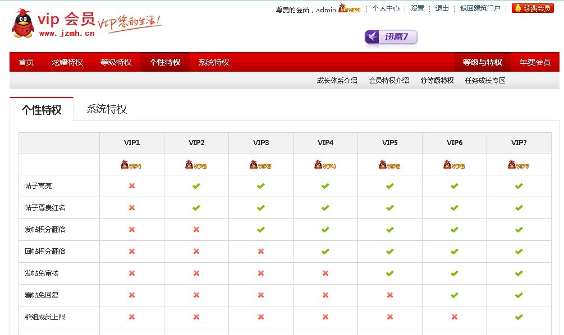Screen dimensions: 564x335
Task: Click the VIP1 penguin badge in table
Action: pyautogui.click(x=131, y=165)
